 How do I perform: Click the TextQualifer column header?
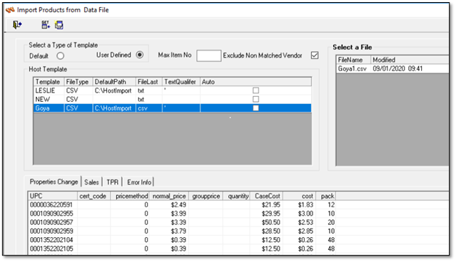[181, 82]
